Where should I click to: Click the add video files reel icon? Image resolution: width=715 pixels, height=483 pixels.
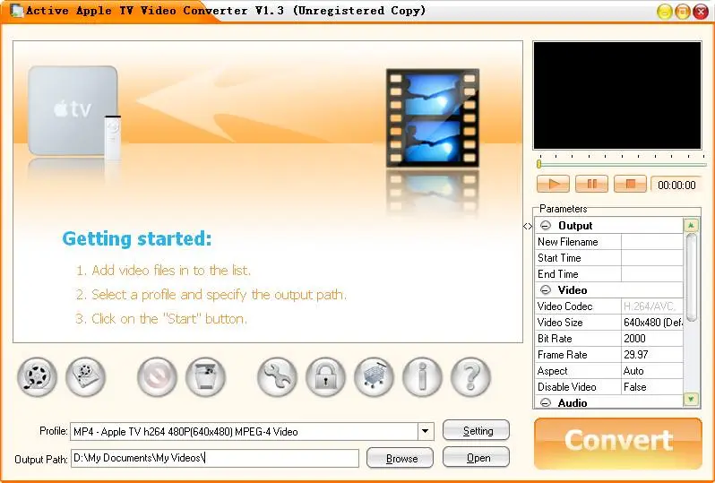point(38,377)
